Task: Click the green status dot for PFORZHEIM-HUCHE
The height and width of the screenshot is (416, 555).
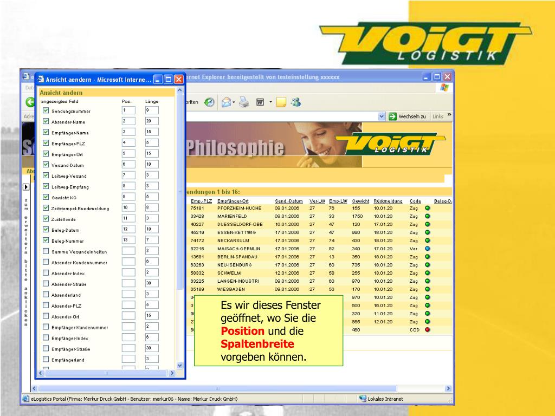Action: coord(428,209)
